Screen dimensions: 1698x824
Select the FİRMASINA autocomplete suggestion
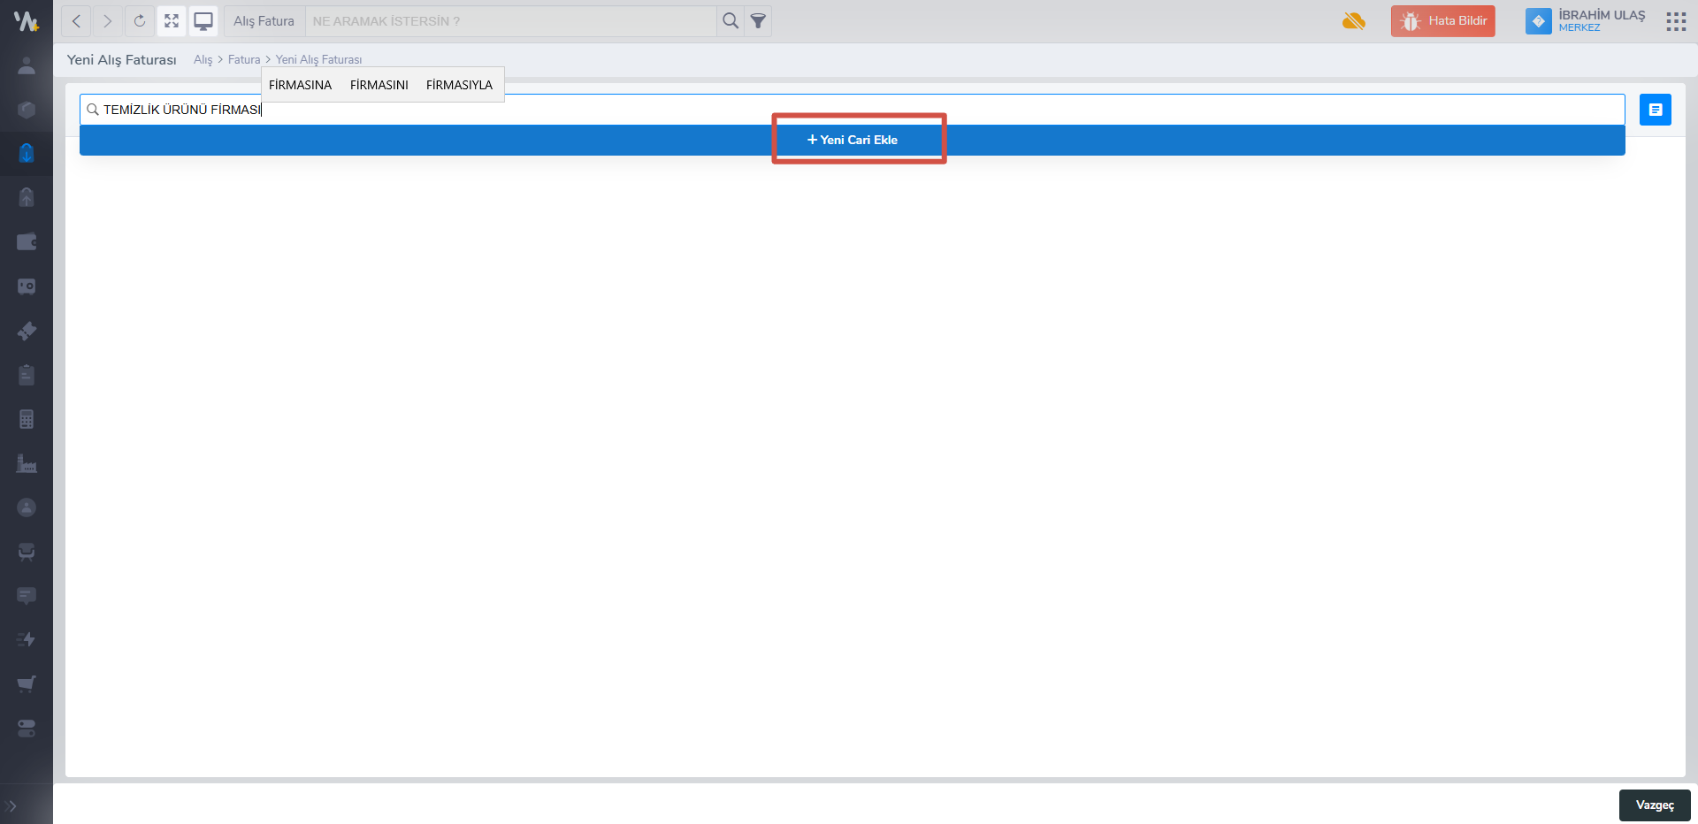(x=300, y=85)
